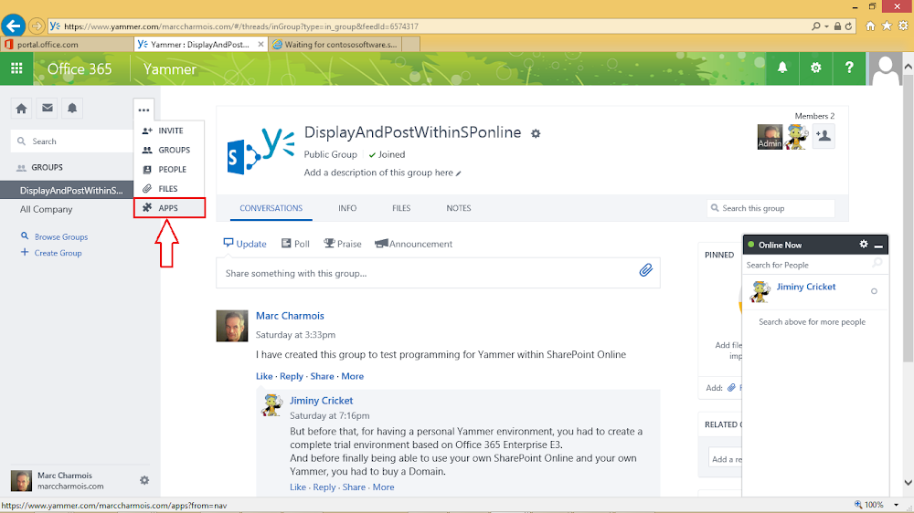Click the browser back arrow button

13,26
